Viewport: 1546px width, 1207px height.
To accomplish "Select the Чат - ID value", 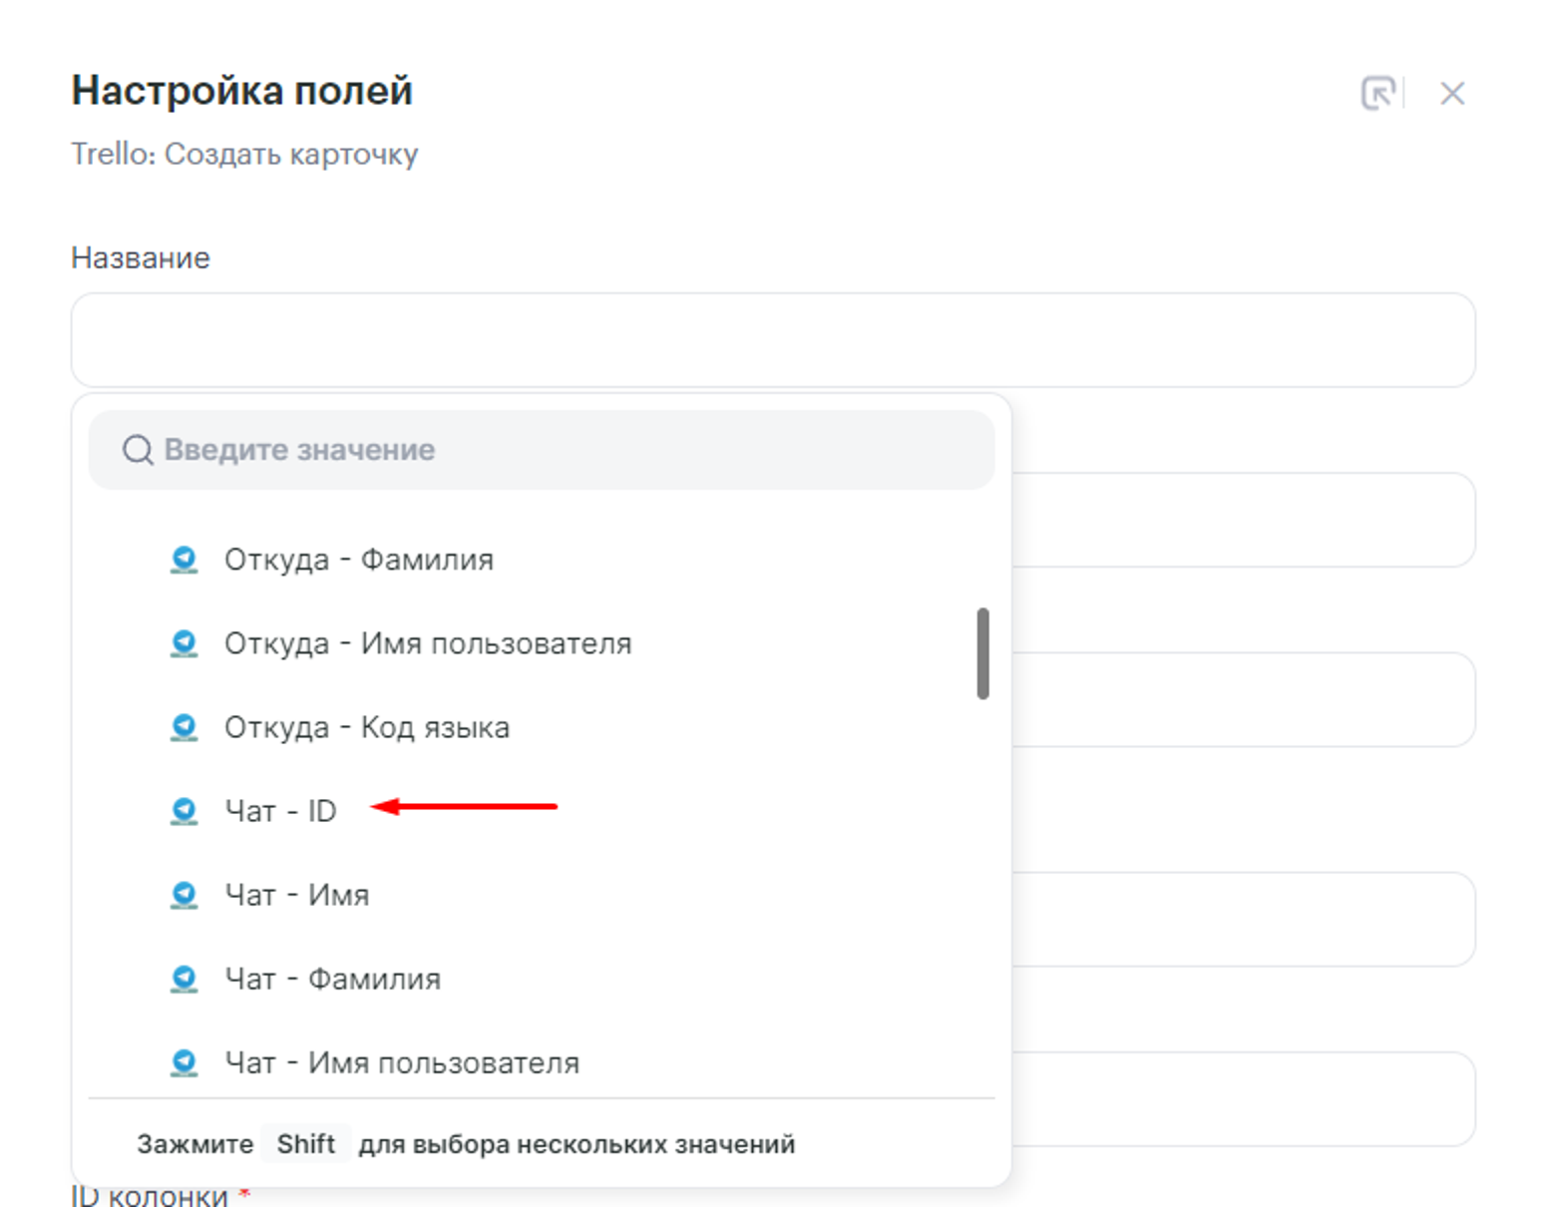I will pos(280,811).
